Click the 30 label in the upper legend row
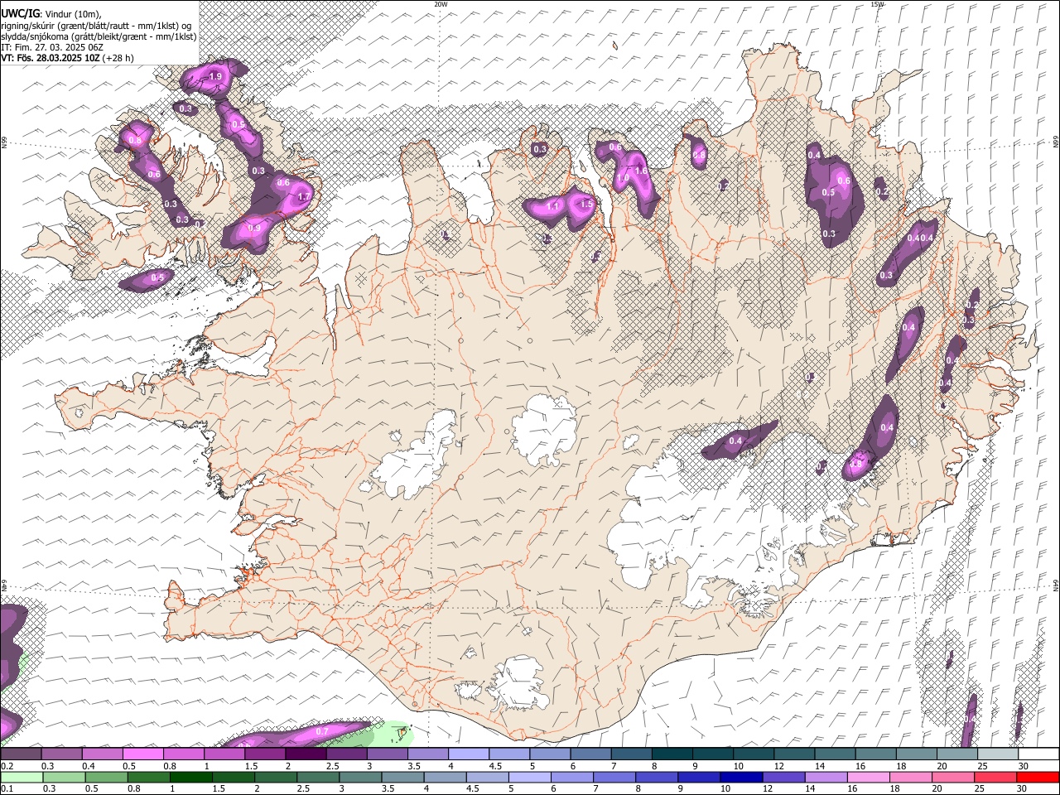 1024,766
